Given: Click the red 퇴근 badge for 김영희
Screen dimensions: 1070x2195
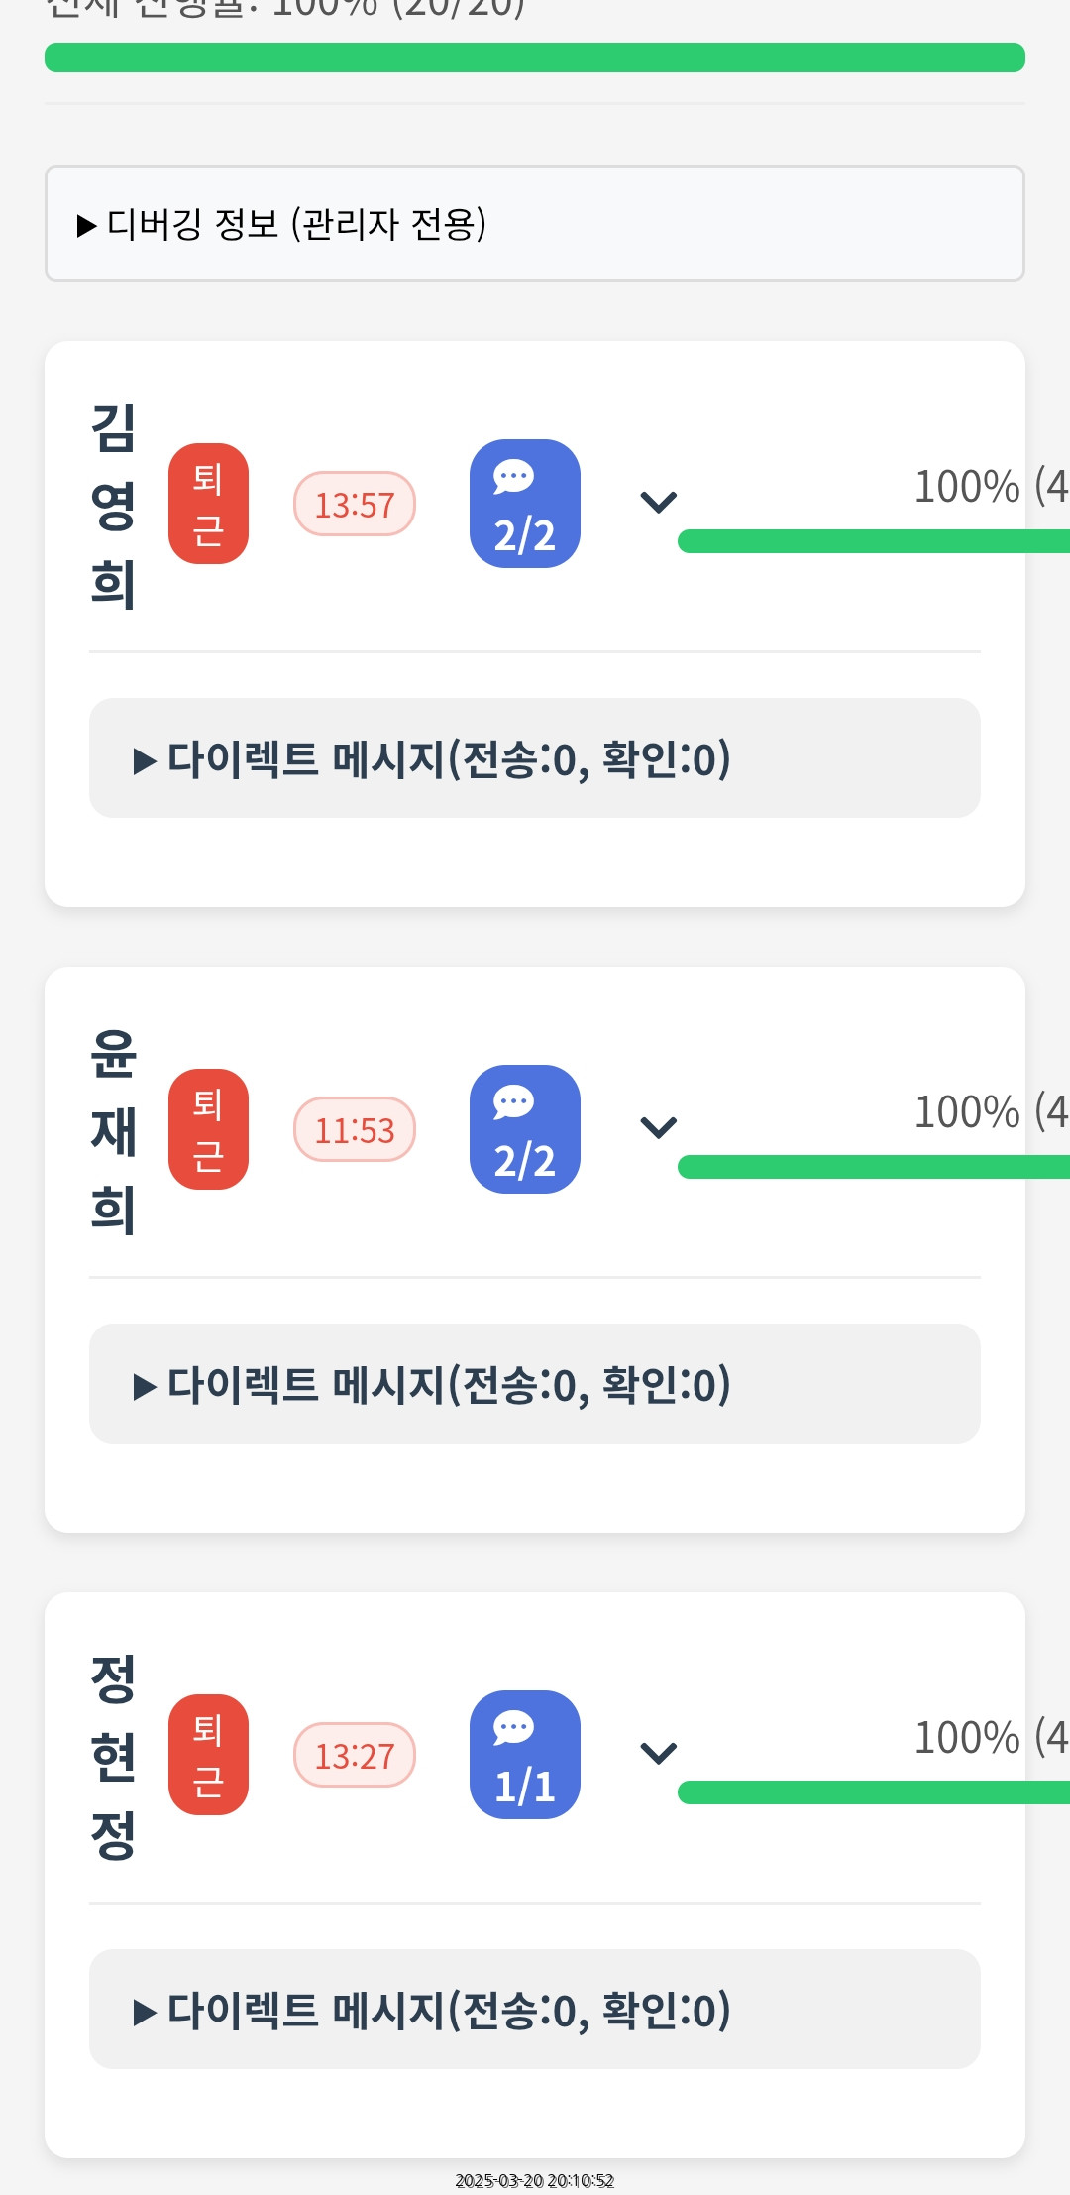Looking at the screenshot, I should tap(208, 504).
